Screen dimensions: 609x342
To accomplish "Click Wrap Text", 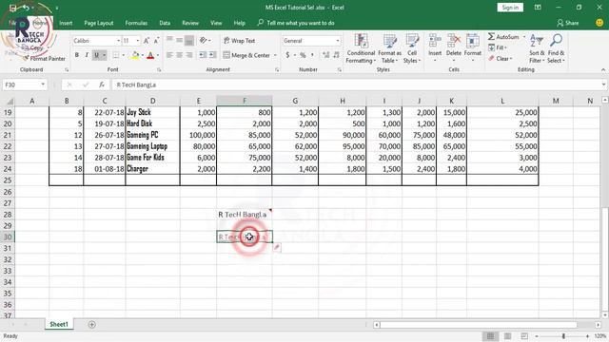I will pos(239,40).
